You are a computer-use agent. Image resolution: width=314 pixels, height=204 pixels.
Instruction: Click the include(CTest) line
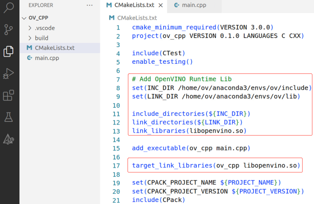coord(158,53)
